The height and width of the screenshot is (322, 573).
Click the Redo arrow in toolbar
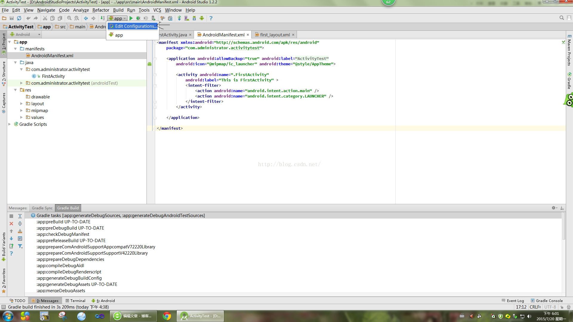tap(36, 18)
